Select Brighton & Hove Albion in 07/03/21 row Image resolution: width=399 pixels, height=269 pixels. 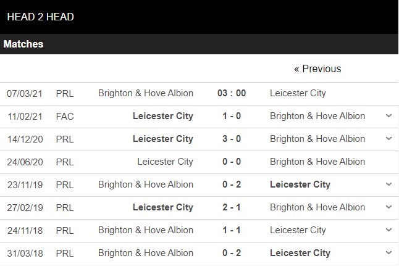coord(146,93)
